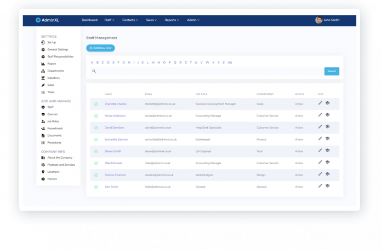Select Products and Services in the sidebar
The height and width of the screenshot is (250, 381).
pyautogui.click(x=61, y=165)
